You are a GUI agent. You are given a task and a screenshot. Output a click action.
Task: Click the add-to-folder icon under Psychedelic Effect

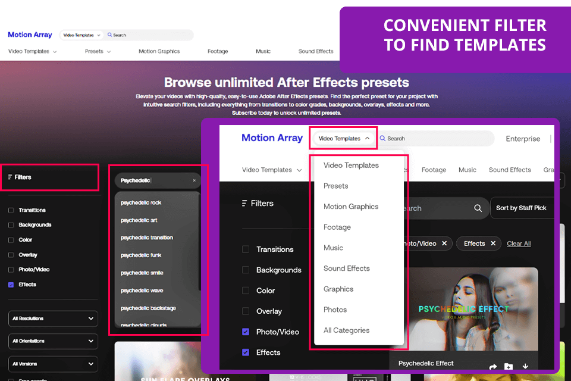(509, 367)
